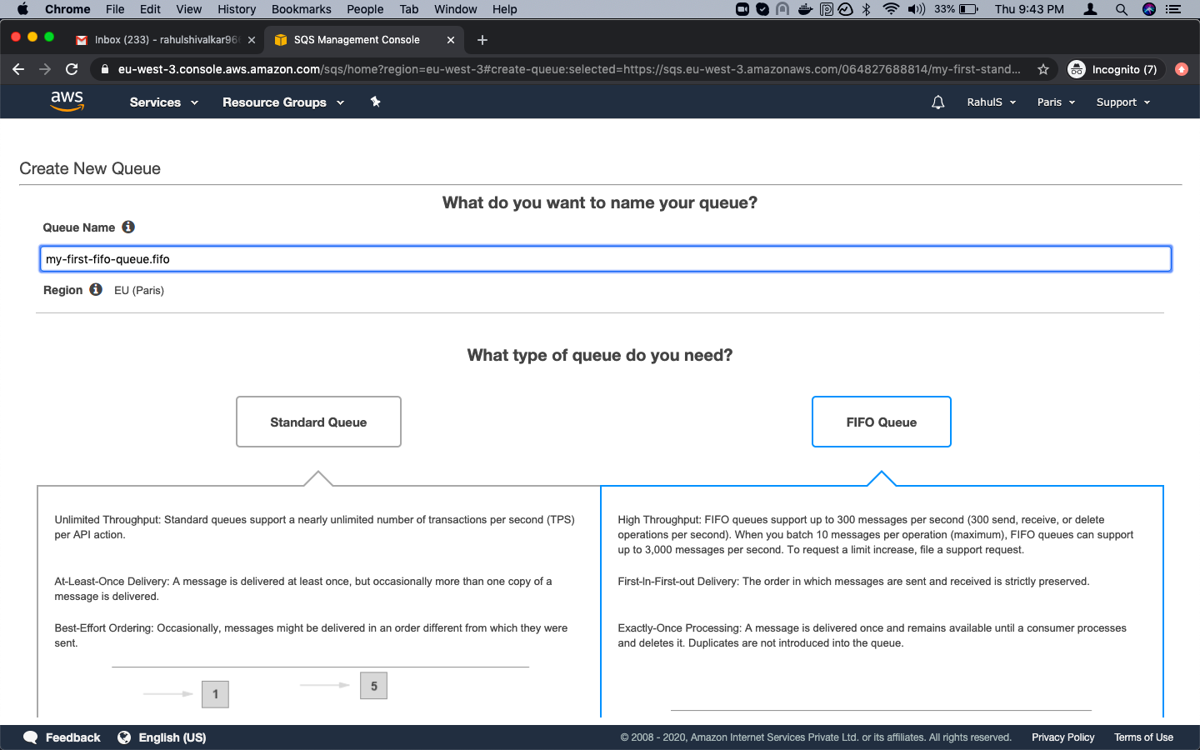Click the Bluetooth menu bar icon
Viewport: 1200px width, 750px height.
point(867,9)
